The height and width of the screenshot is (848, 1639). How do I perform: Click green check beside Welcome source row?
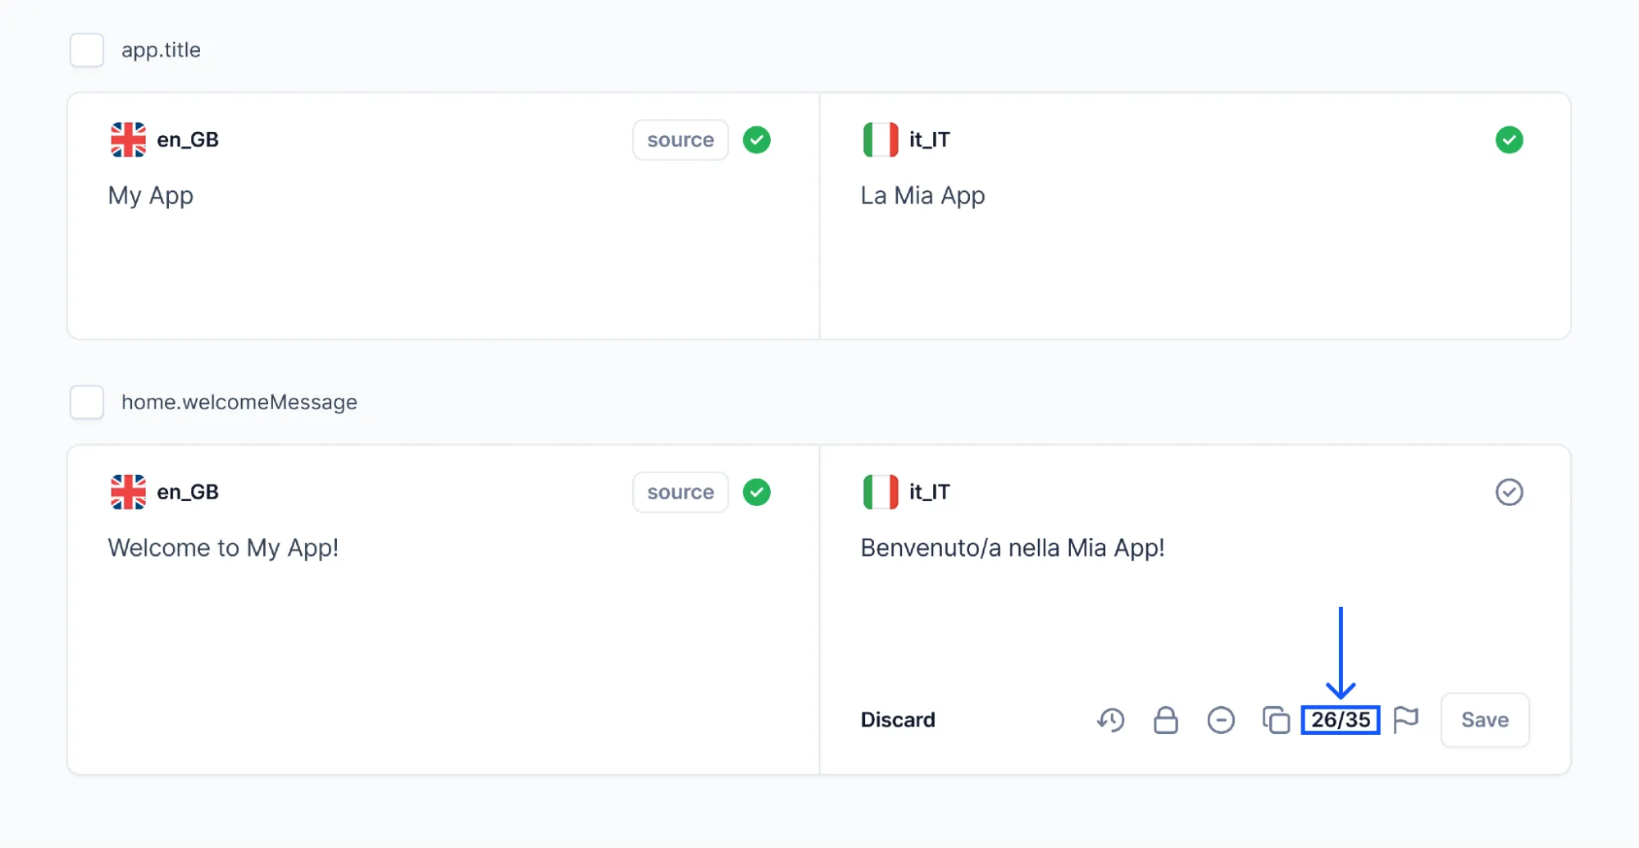756,492
